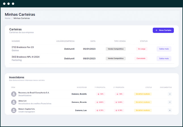Open documents arrow for Recovery do Brasil

(170, 94)
